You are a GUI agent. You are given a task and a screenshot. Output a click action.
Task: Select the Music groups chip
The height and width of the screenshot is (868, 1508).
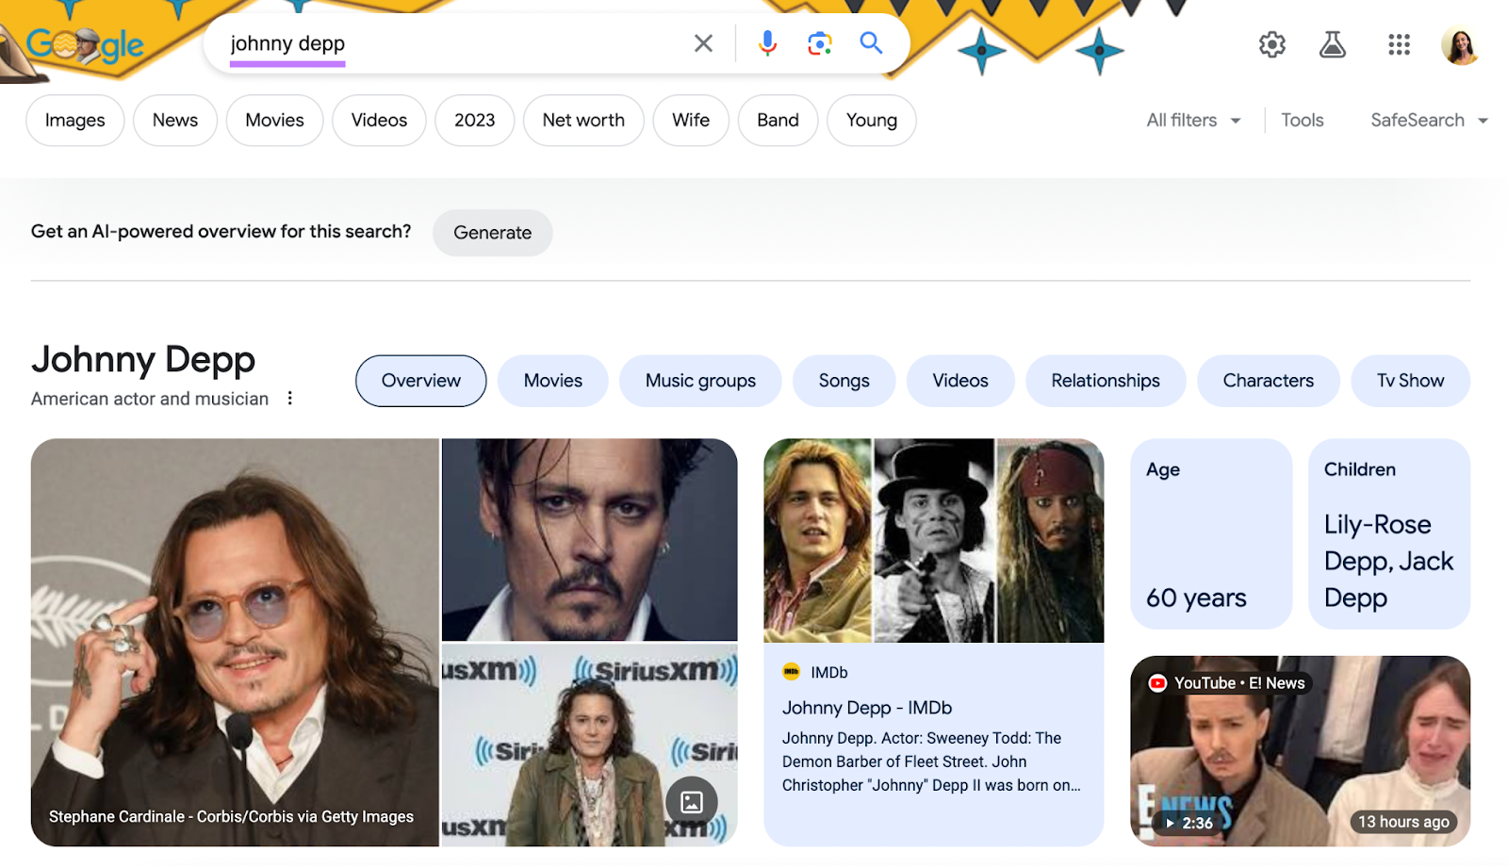(x=699, y=381)
